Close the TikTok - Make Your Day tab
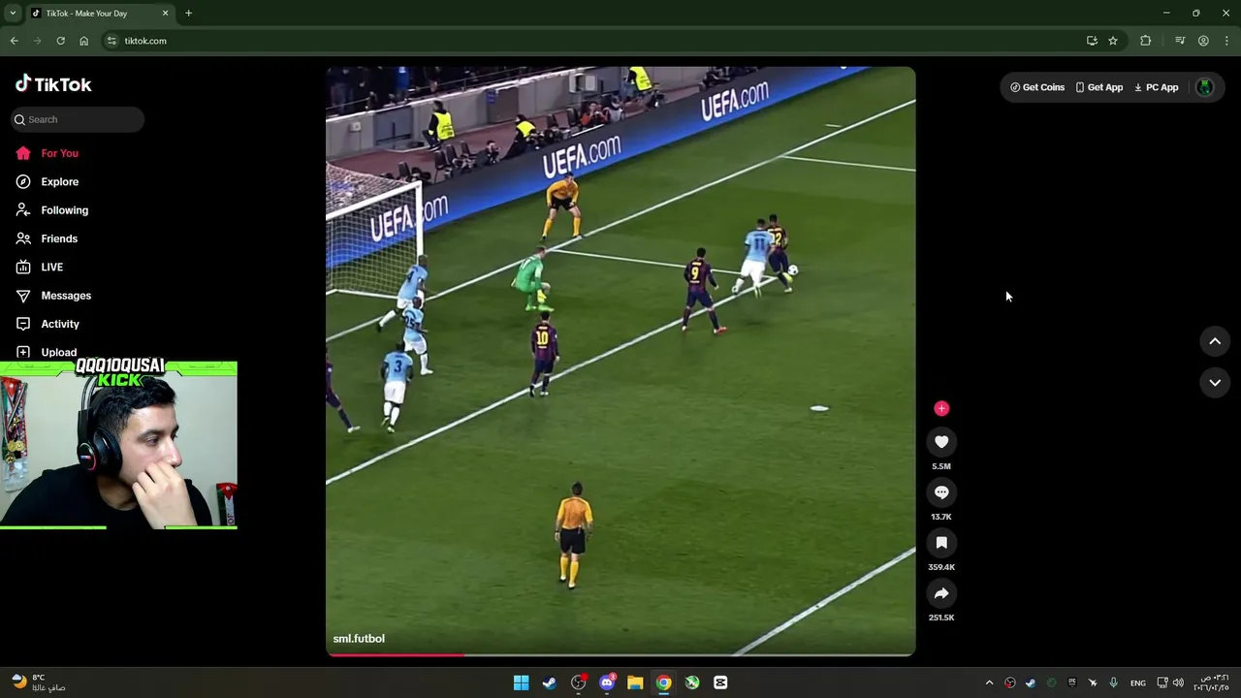1241x698 pixels. point(165,14)
